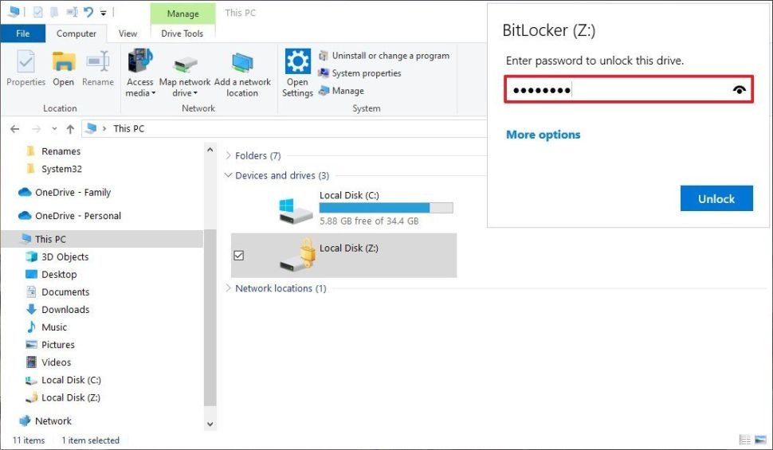This screenshot has height=450, width=773.
Task: Open Desktop in navigation pane
Action: (59, 275)
